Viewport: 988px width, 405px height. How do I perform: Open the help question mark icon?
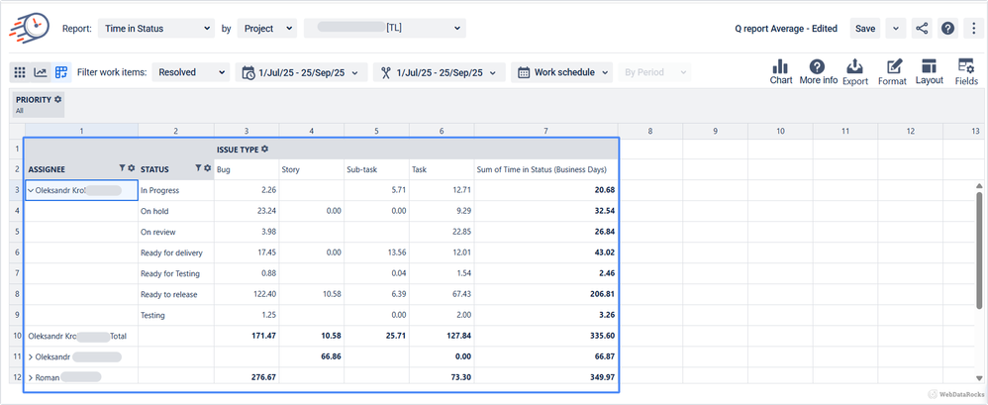(x=947, y=29)
